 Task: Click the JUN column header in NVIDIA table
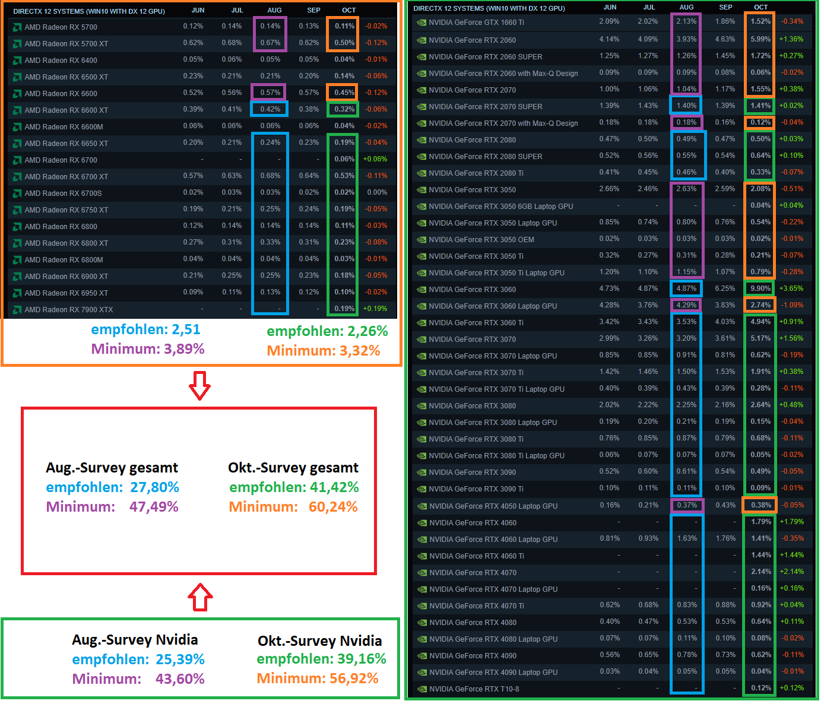[610, 7]
